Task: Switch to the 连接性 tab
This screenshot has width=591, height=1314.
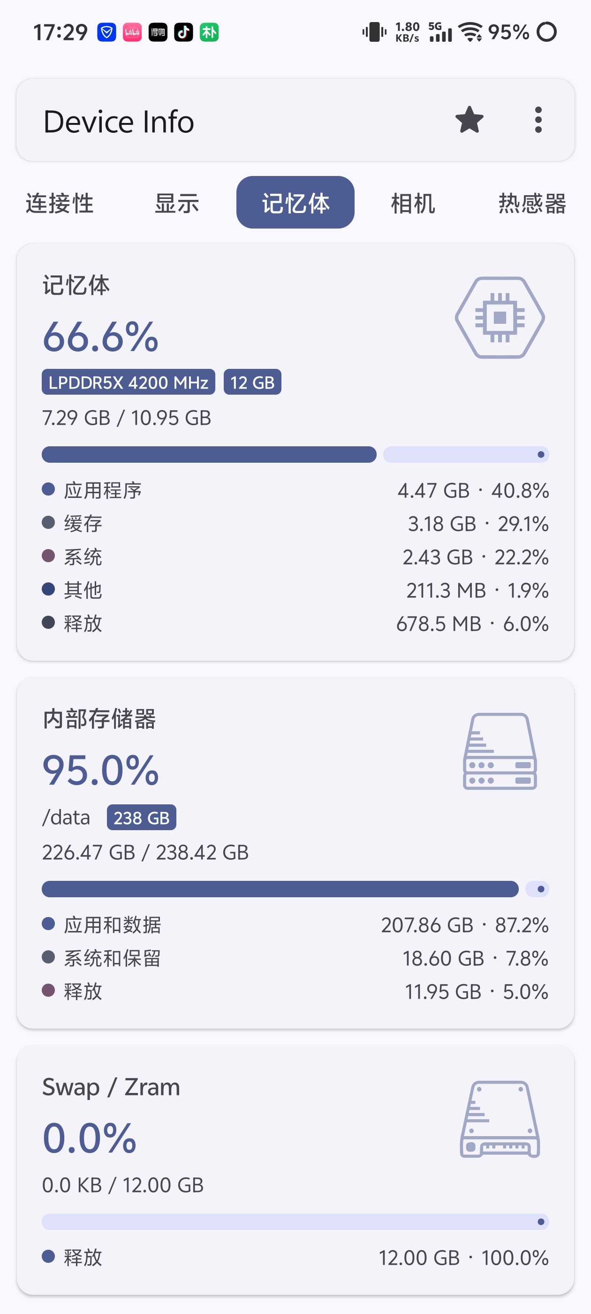Action: pyautogui.click(x=60, y=203)
